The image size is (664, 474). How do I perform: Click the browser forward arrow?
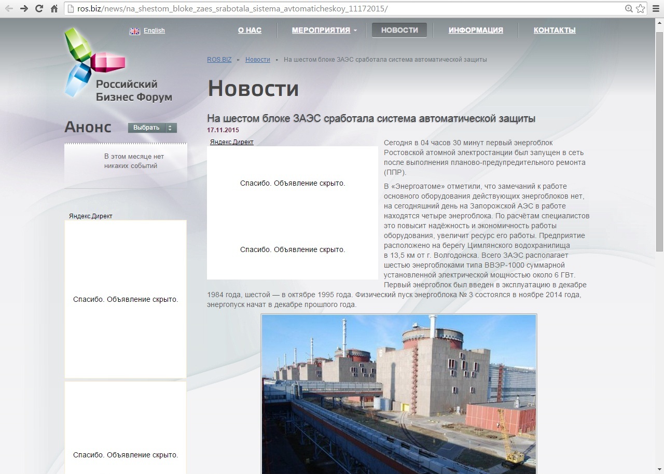(24, 9)
